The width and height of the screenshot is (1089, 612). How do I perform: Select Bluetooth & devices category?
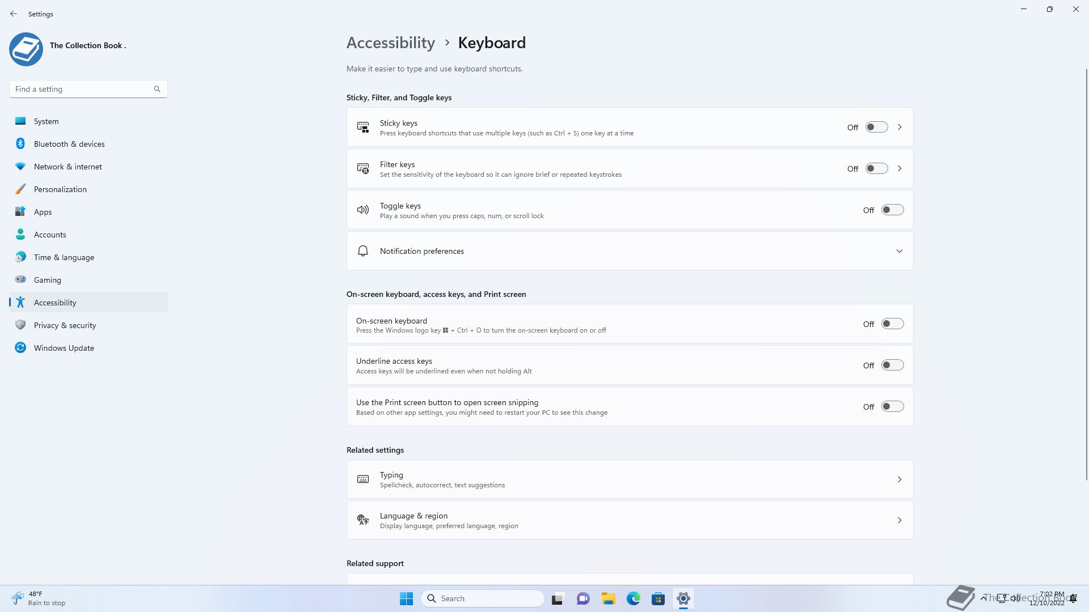click(x=88, y=143)
